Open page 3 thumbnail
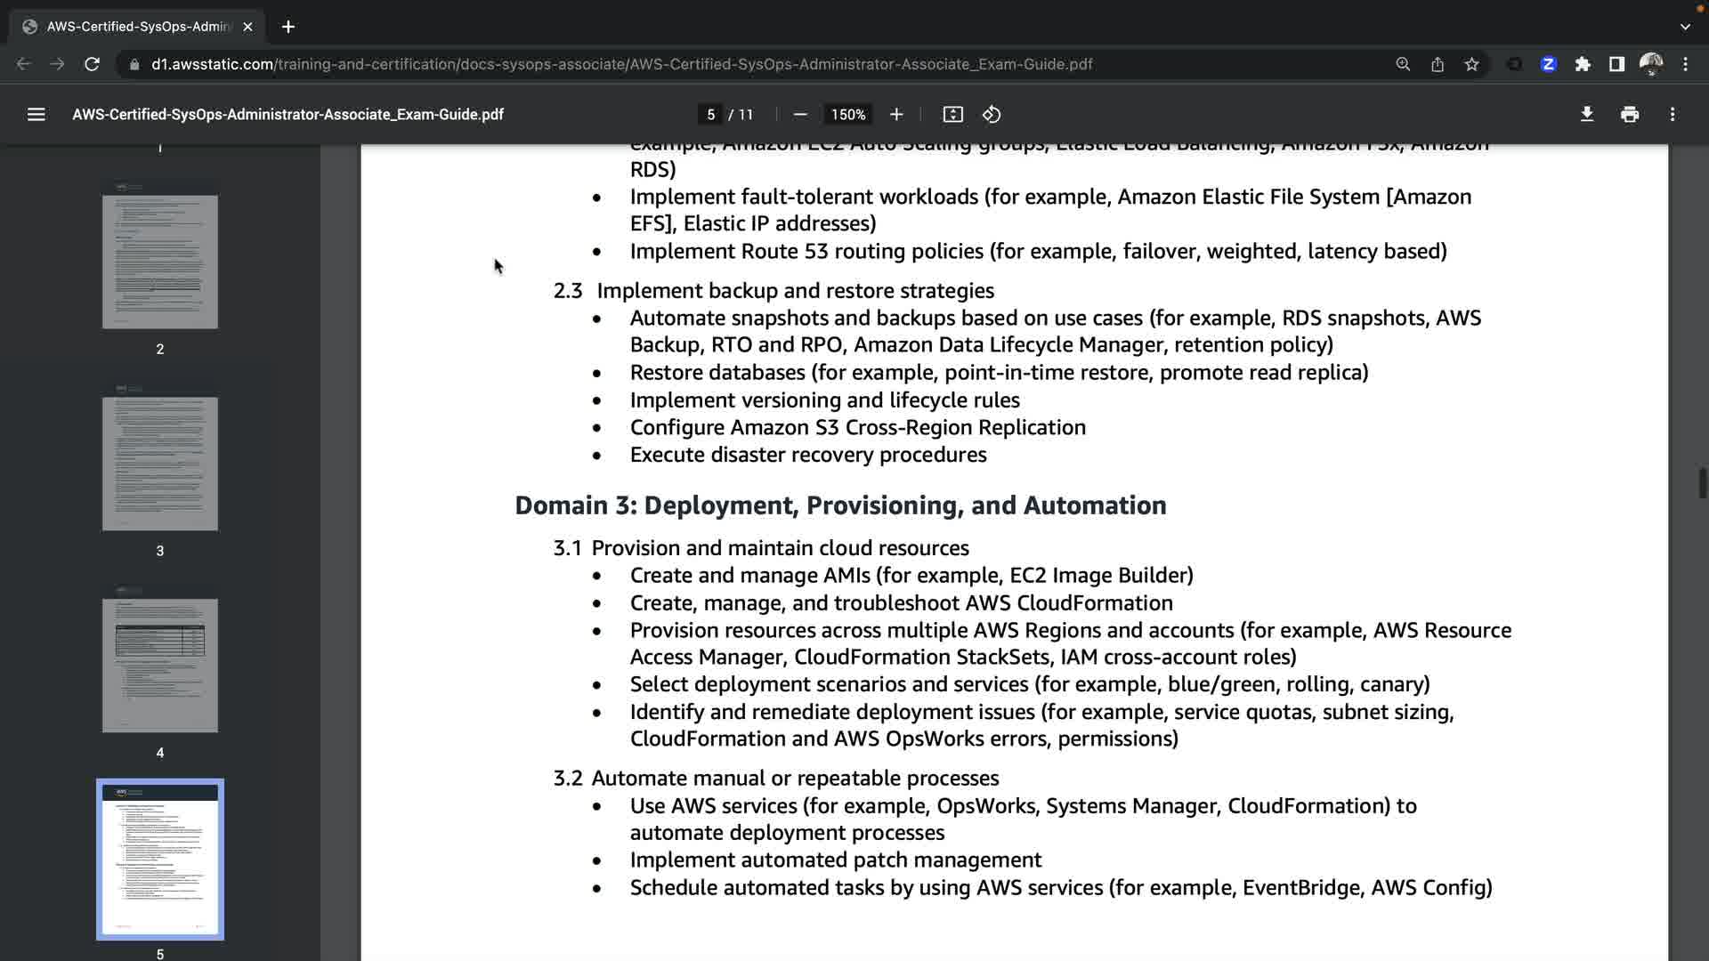This screenshot has height=961, width=1709. point(160,464)
